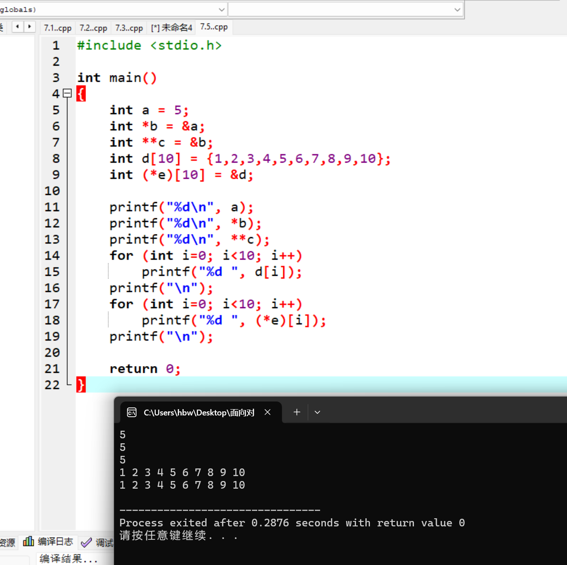Image resolution: width=567 pixels, height=565 pixels.
Task: Open a new terminal tab with plus
Action: click(x=297, y=412)
